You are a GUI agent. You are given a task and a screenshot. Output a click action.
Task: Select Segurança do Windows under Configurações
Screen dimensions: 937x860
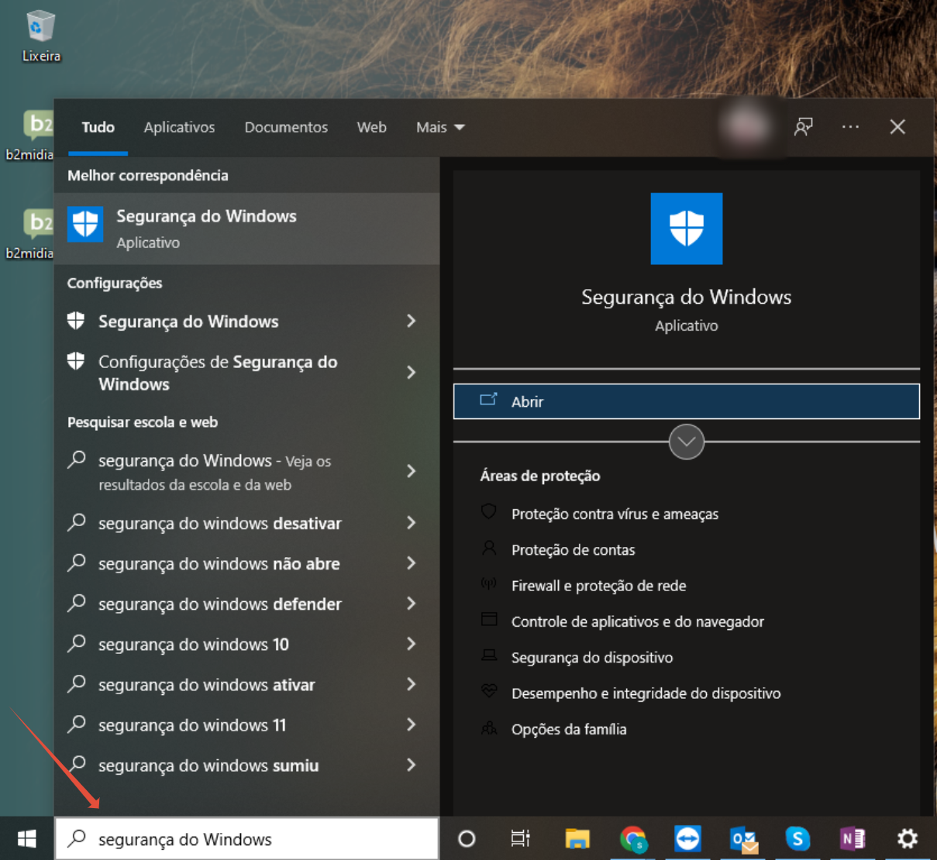[246, 321]
